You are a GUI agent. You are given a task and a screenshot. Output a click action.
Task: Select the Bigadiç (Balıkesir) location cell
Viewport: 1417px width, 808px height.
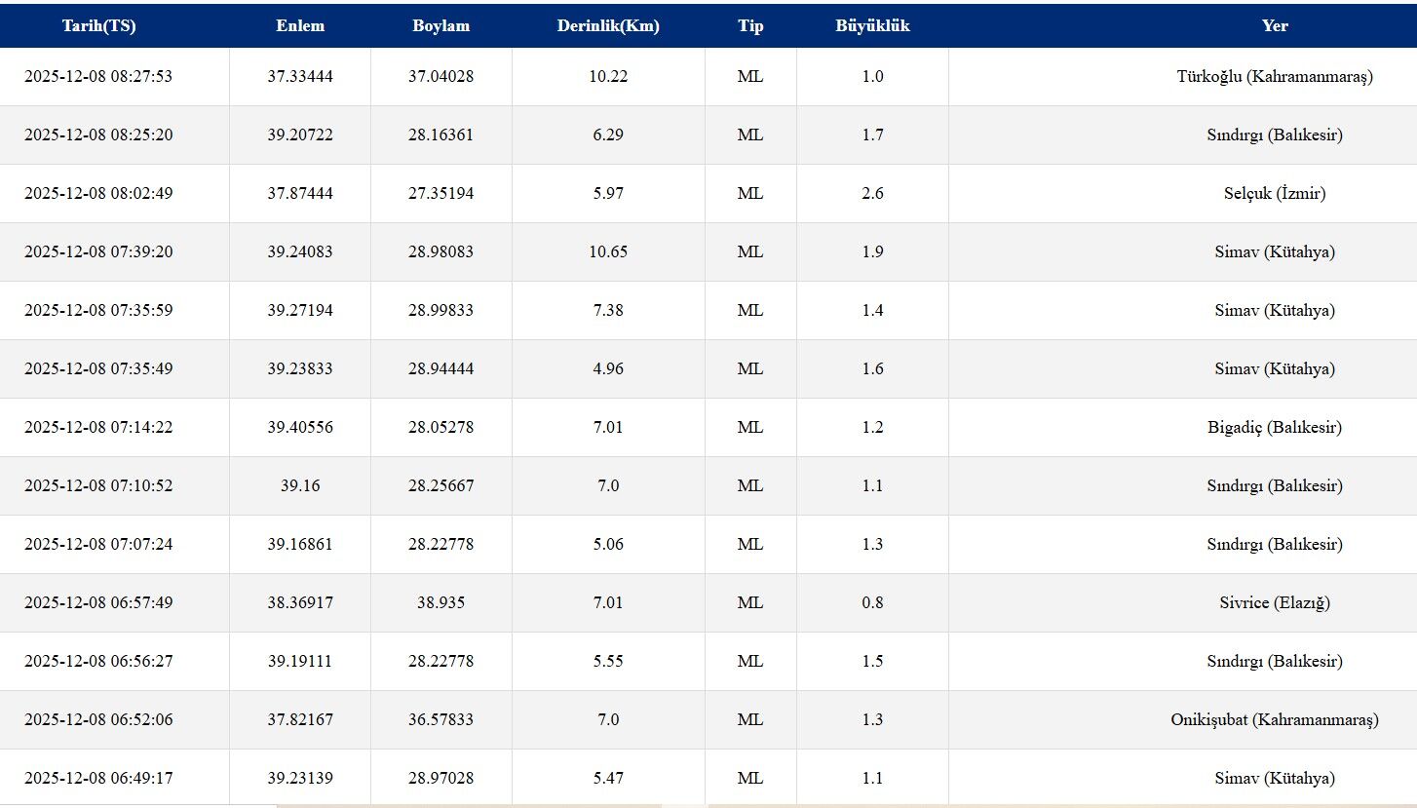click(1275, 427)
